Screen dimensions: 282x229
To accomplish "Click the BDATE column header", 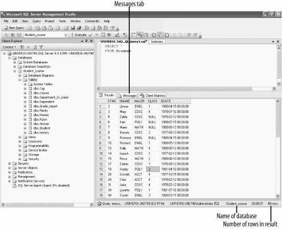I will coord(175,101).
